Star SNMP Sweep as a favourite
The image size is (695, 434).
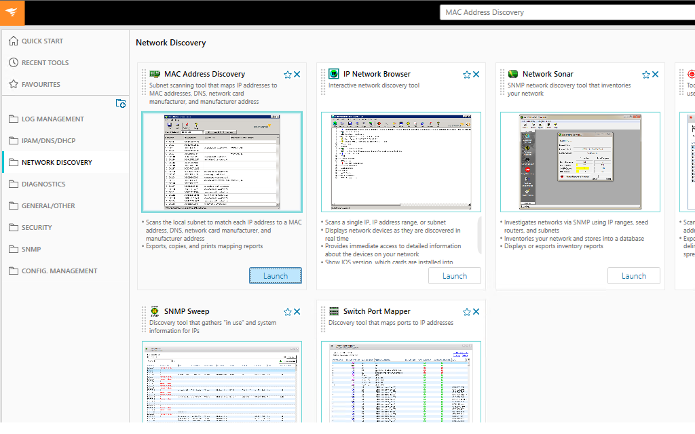point(287,312)
